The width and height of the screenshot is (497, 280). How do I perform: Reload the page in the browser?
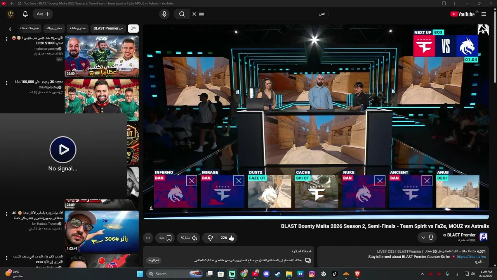click(x=19, y=3)
